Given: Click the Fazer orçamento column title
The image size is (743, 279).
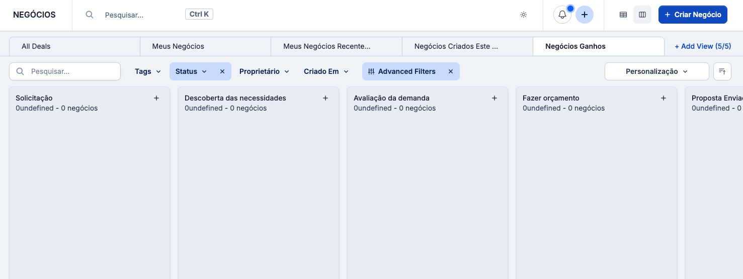Looking at the screenshot, I should (551, 98).
